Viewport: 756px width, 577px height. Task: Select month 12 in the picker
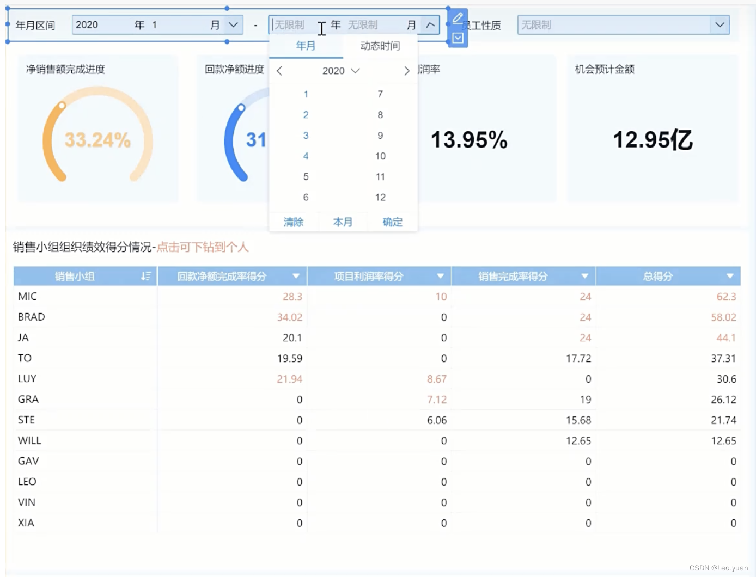[x=380, y=198]
